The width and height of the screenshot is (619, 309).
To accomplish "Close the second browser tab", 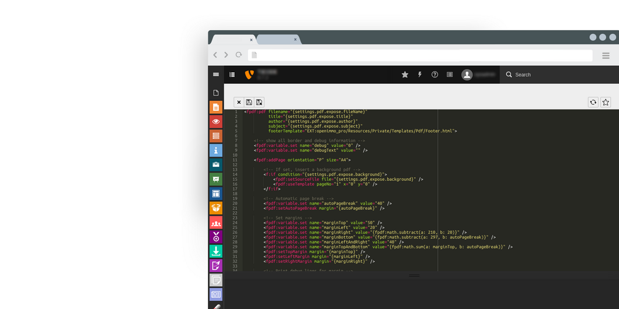I will (295, 40).
